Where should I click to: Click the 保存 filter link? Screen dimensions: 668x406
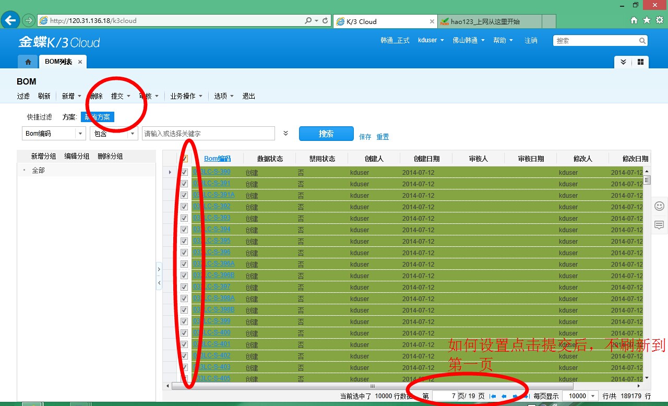click(x=365, y=137)
